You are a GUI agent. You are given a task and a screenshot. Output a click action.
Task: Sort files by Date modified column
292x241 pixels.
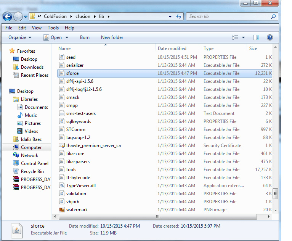tap(172, 49)
